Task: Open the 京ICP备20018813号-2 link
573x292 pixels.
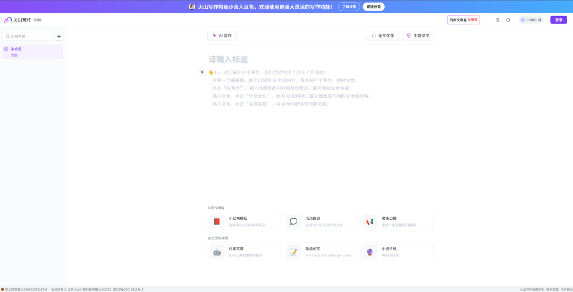Action: [x=128, y=289]
